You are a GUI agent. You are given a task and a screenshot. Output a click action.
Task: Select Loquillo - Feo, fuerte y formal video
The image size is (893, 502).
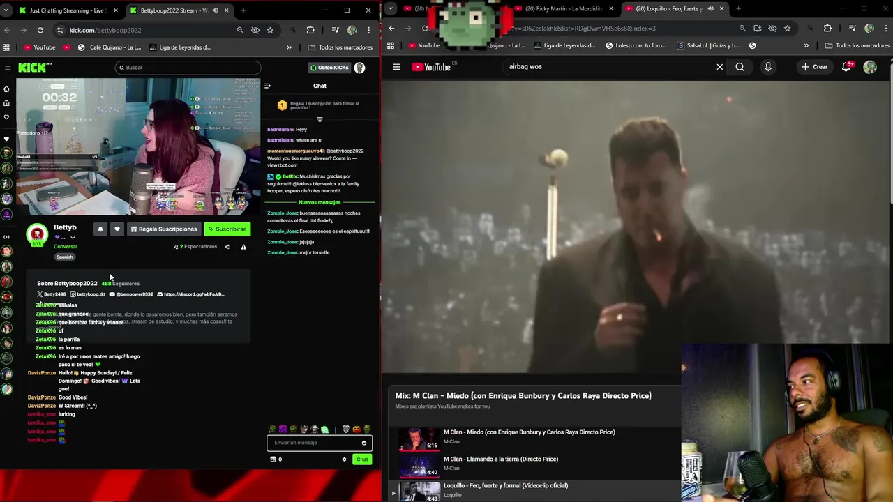point(534,490)
